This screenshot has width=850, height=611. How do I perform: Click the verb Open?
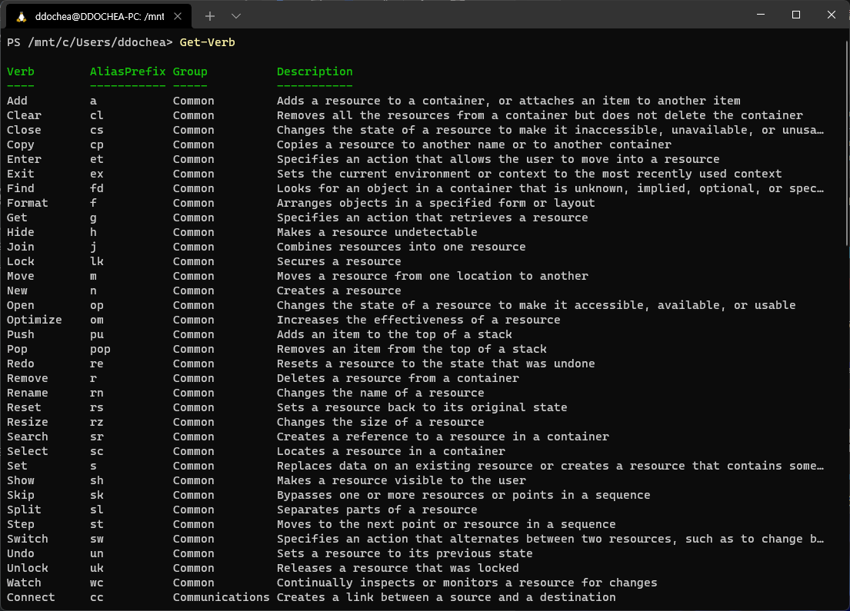pos(21,306)
